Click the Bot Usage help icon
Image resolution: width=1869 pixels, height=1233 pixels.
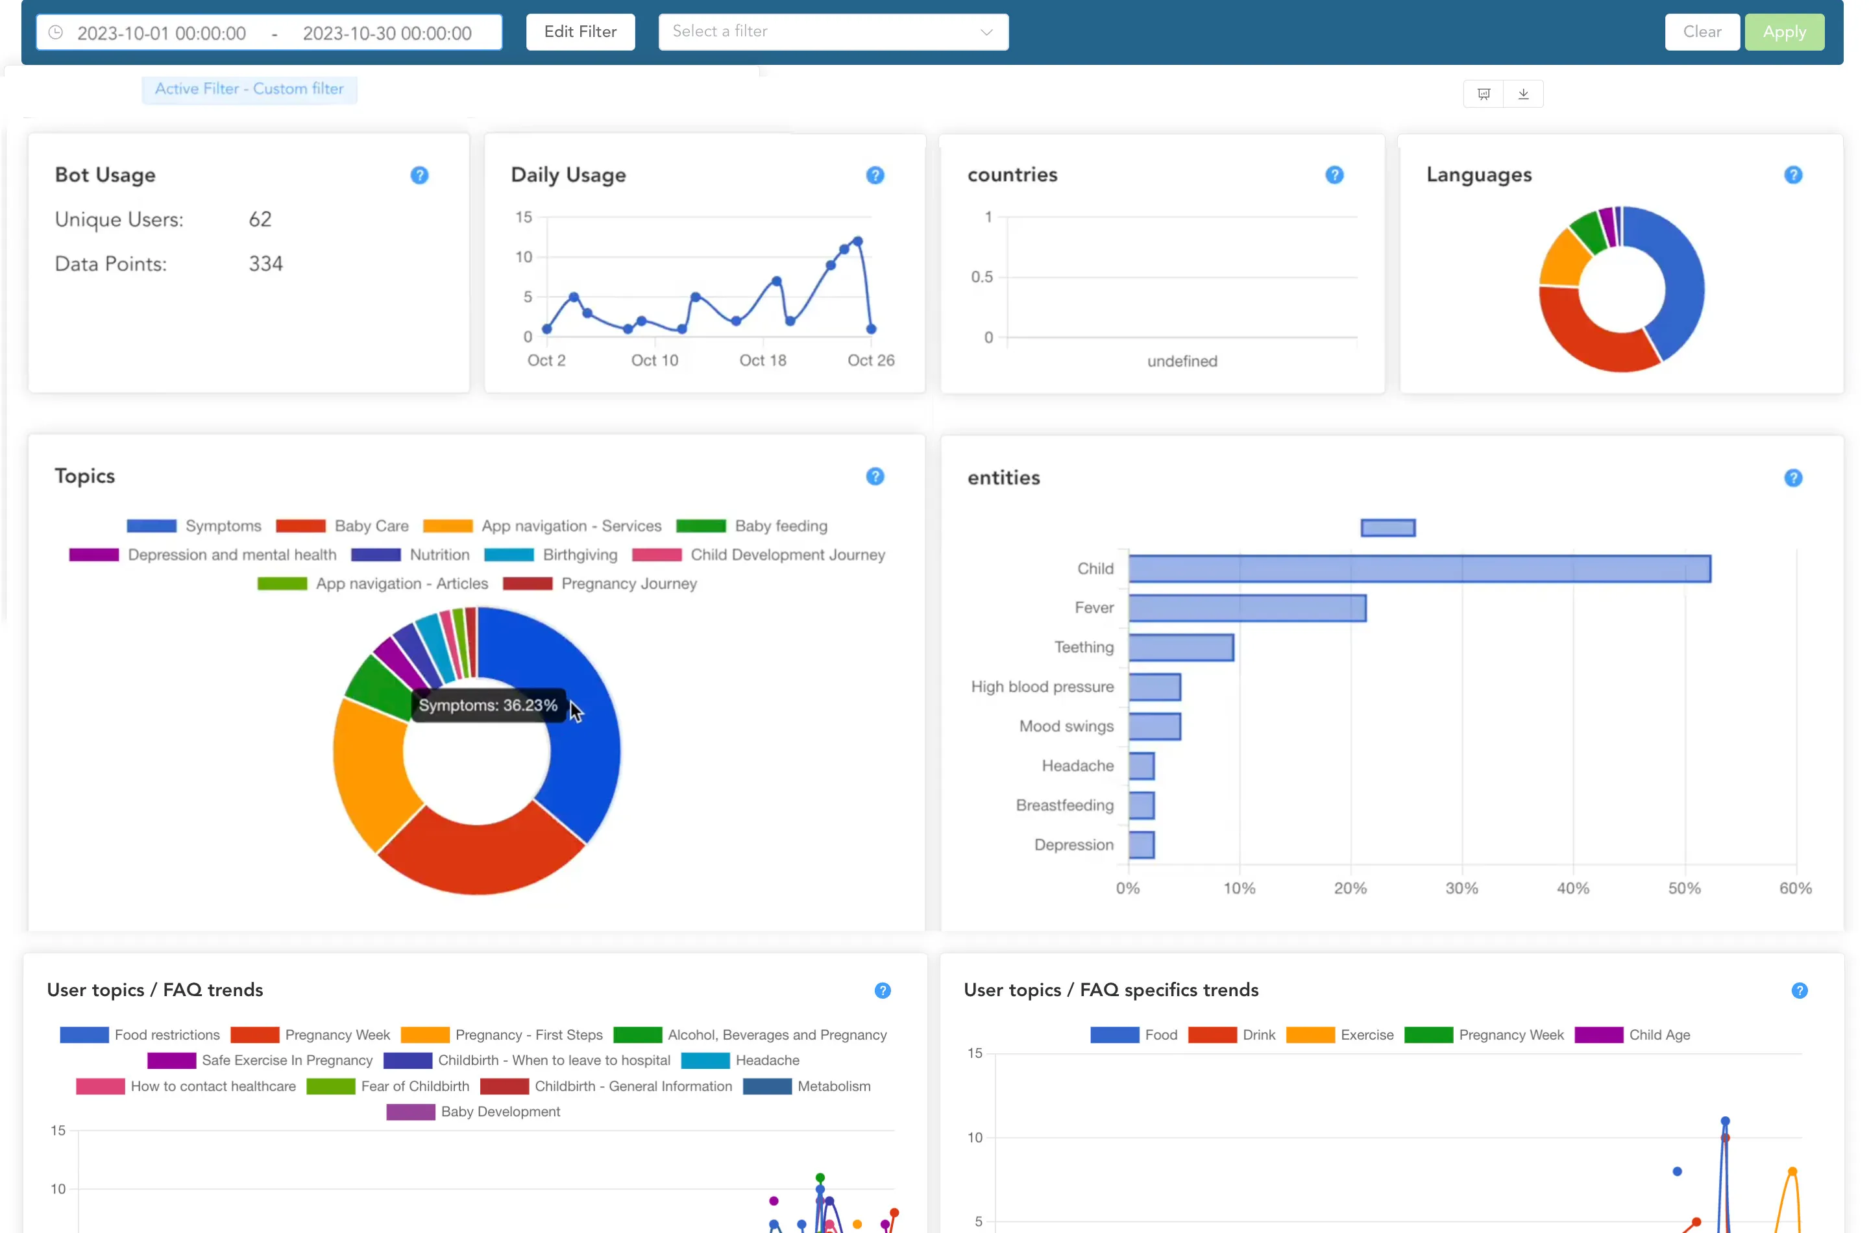(x=419, y=175)
